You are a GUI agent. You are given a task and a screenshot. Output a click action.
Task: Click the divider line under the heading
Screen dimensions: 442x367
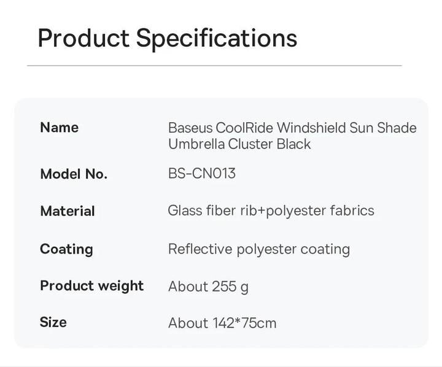coord(214,65)
